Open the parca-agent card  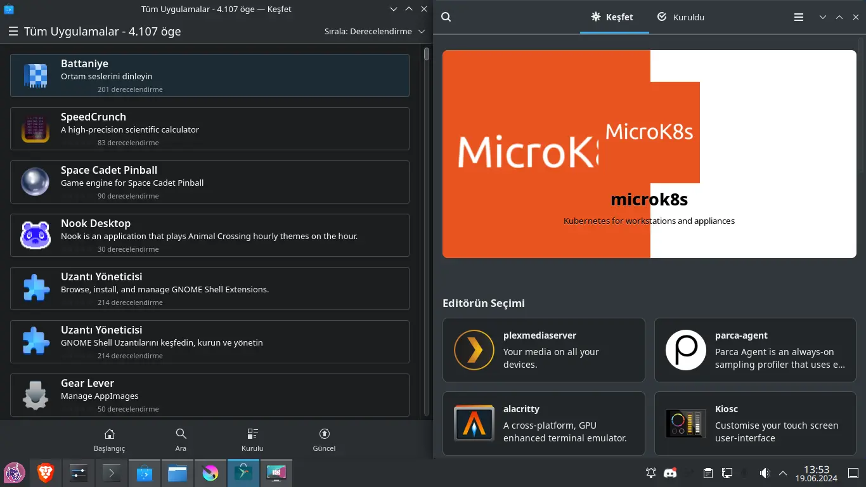point(755,350)
